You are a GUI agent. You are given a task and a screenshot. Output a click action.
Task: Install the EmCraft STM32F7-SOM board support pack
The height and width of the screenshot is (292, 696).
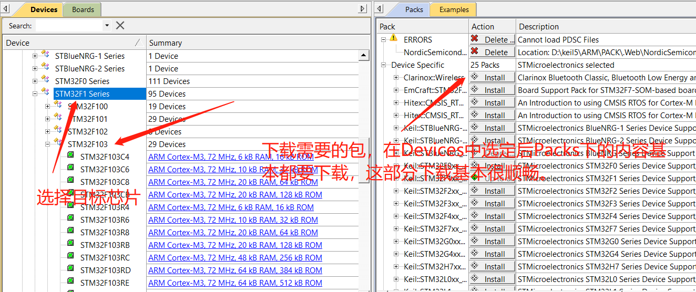coord(492,90)
